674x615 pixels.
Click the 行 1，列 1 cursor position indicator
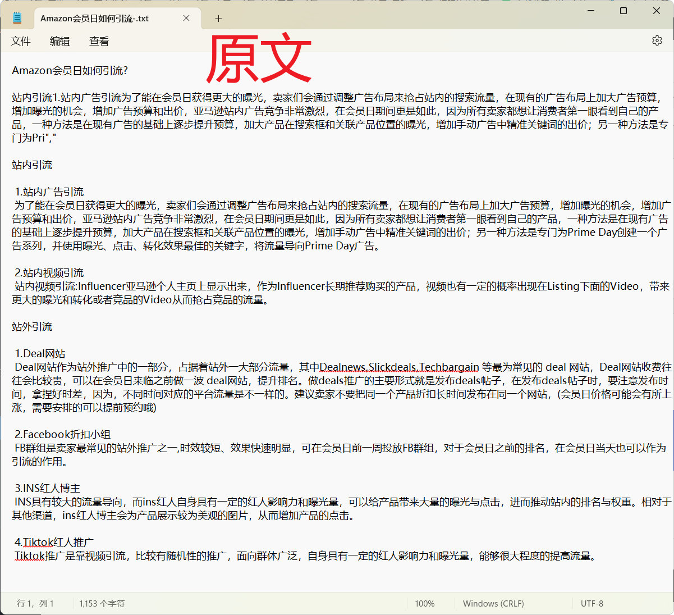pyautogui.click(x=35, y=604)
